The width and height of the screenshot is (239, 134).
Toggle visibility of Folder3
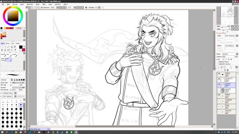click(219, 95)
